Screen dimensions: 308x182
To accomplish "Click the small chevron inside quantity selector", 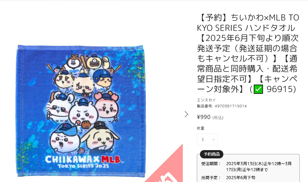I will point(213,140).
